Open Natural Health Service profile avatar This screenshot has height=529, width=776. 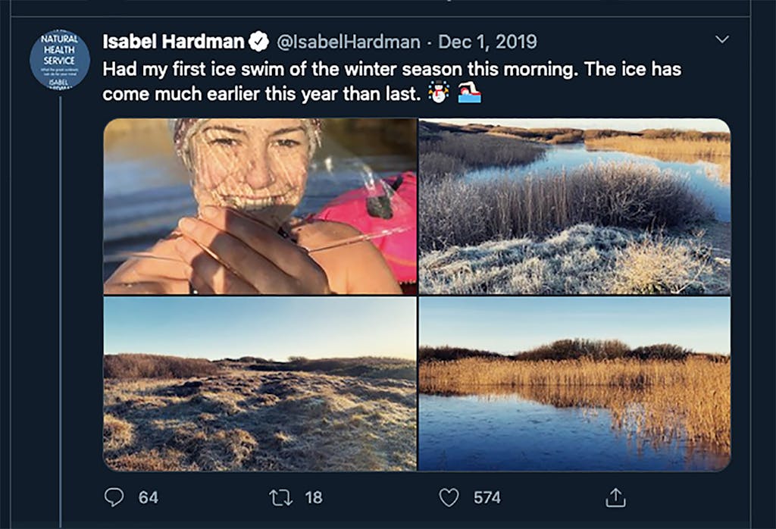point(60,59)
